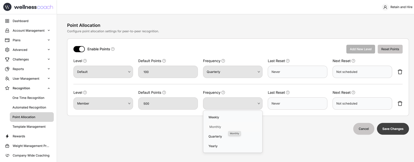Click the Wellness Coach logo
414x162 pixels.
[28, 7]
